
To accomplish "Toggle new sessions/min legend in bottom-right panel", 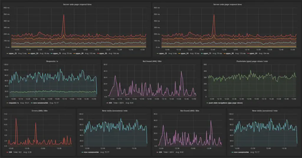I will click(x=241, y=152).
